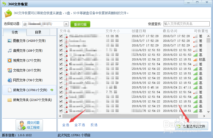The height and width of the screenshot is (138, 213).
Task: Click the horizontal scrollbar right arrow
Action: pyautogui.click(x=204, y=116)
